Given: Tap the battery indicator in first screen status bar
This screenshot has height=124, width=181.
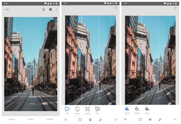Looking at the screenshot, I should (56, 4).
